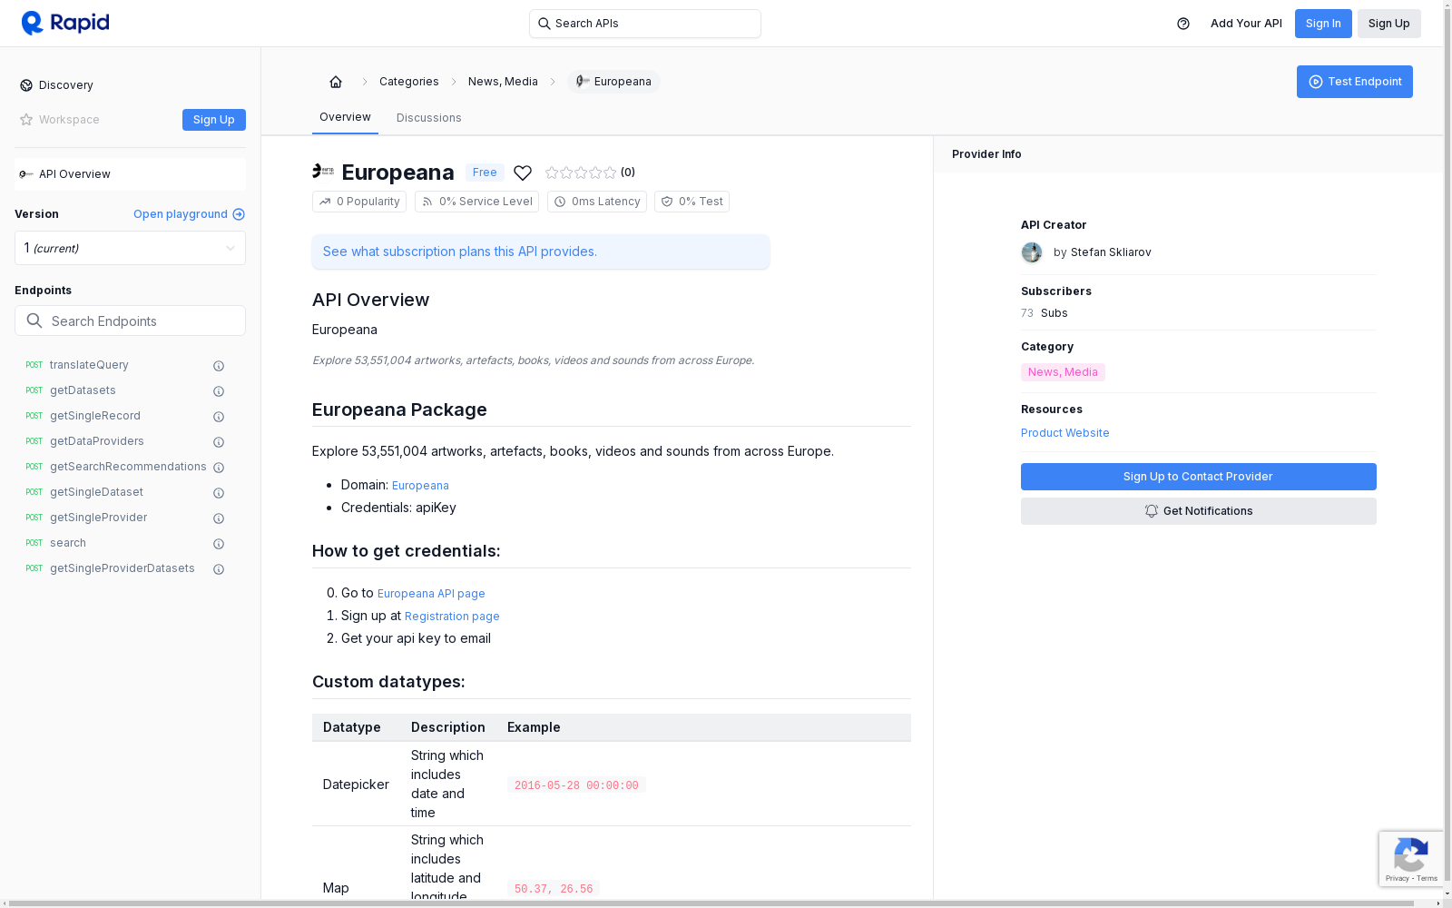The height and width of the screenshot is (908, 1452).
Task: Open Product Website link
Action: pos(1064,433)
